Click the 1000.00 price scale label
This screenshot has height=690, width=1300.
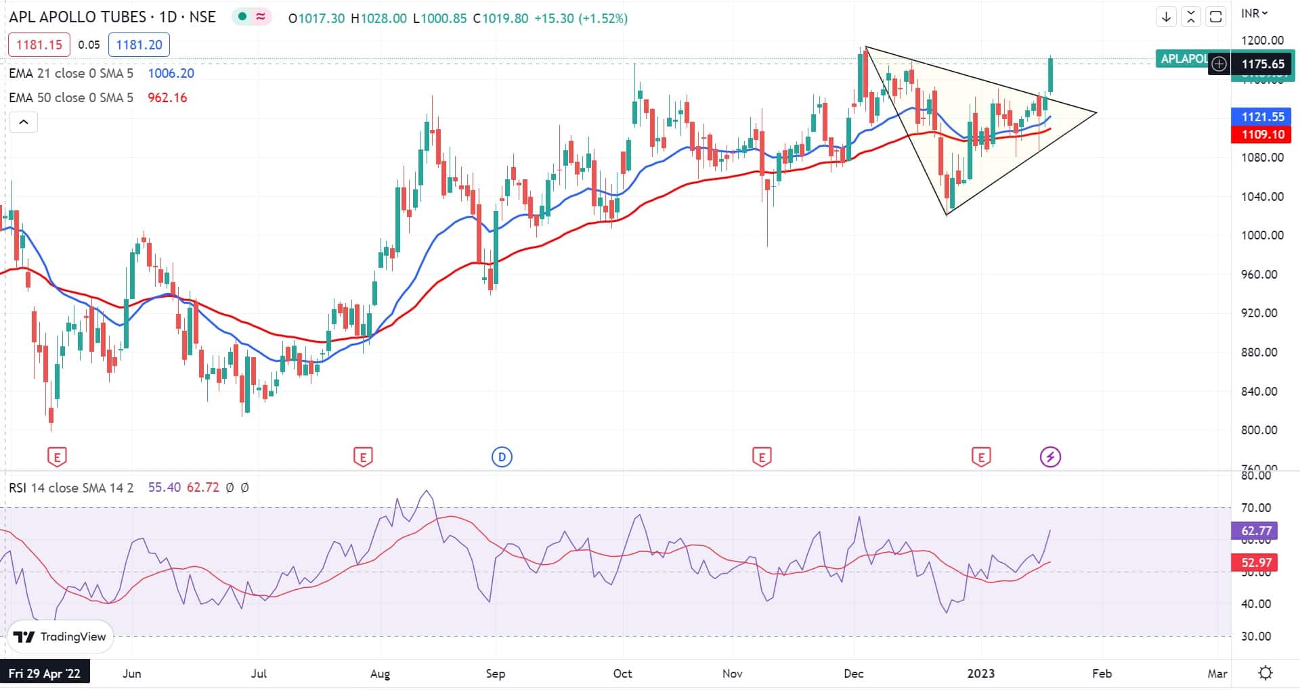pos(1262,235)
